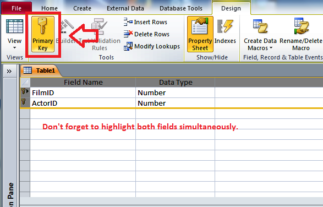The image size is (323, 207).
Task: Click Test Validation Rules
Action: point(100,34)
